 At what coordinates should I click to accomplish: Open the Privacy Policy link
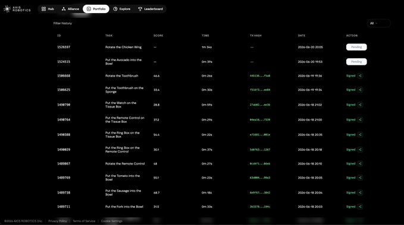(x=58, y=221)
